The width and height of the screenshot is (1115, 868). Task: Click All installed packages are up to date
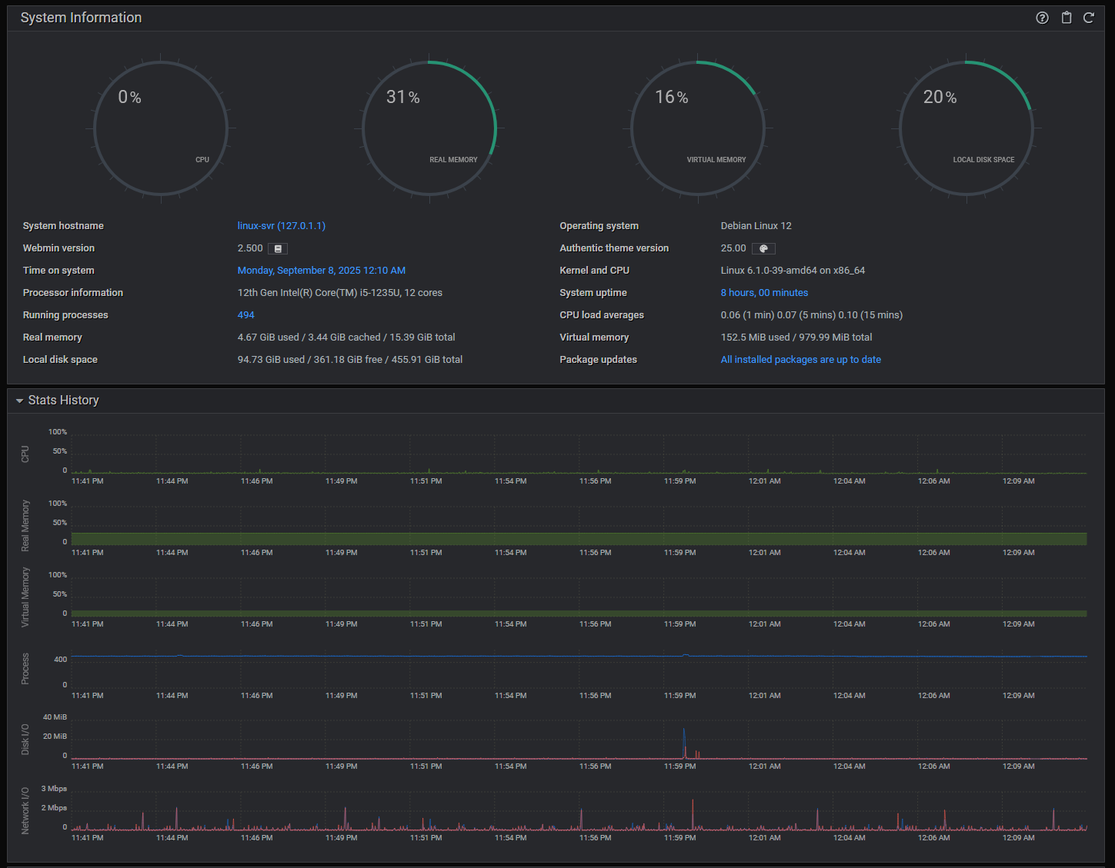pyautogui.click(x=801, y=360)
